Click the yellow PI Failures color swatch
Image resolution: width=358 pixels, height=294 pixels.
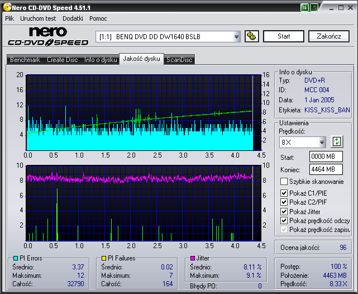click(104, 258)
